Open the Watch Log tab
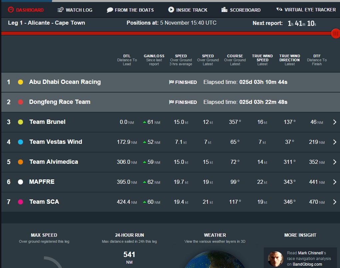 pyautogui.click(x=75, y=10)
